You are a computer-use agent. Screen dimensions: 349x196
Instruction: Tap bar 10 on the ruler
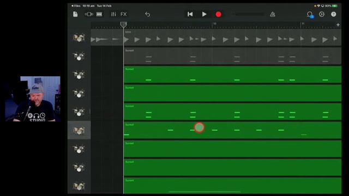tap(214, 23)
